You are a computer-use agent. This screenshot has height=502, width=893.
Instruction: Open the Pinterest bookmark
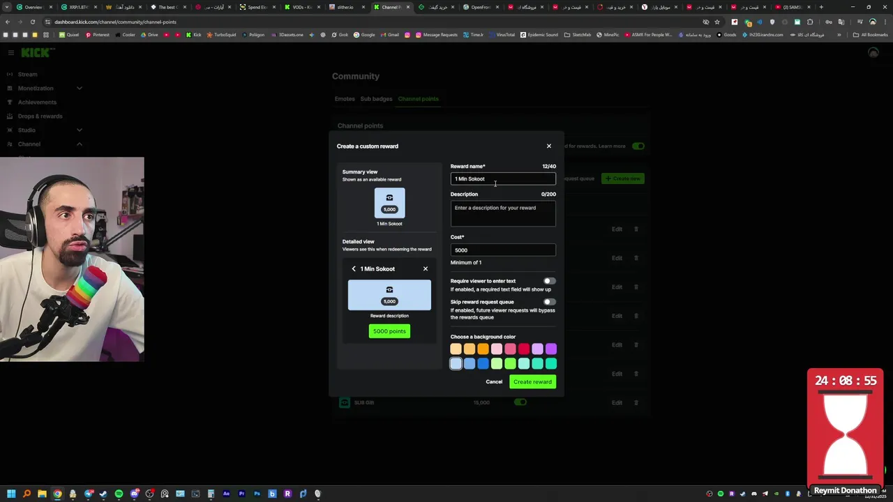98,35
